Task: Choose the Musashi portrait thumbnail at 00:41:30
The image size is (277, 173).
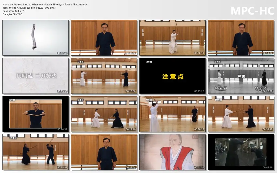Action: coord(172,152)
